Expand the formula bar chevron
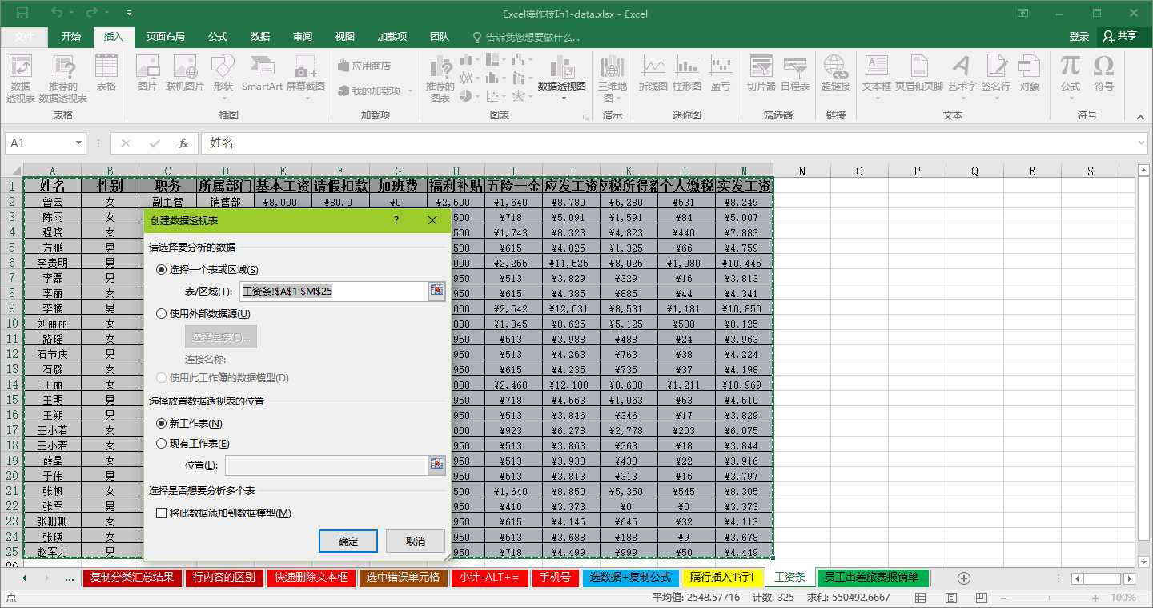This screenshot has width=1153, height=608. pyautogui.click(x=1142, y=143)
